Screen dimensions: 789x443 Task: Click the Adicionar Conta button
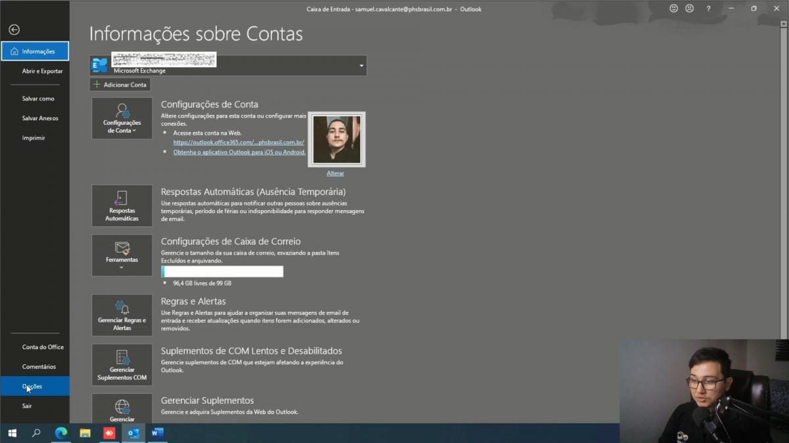point(120,85)
